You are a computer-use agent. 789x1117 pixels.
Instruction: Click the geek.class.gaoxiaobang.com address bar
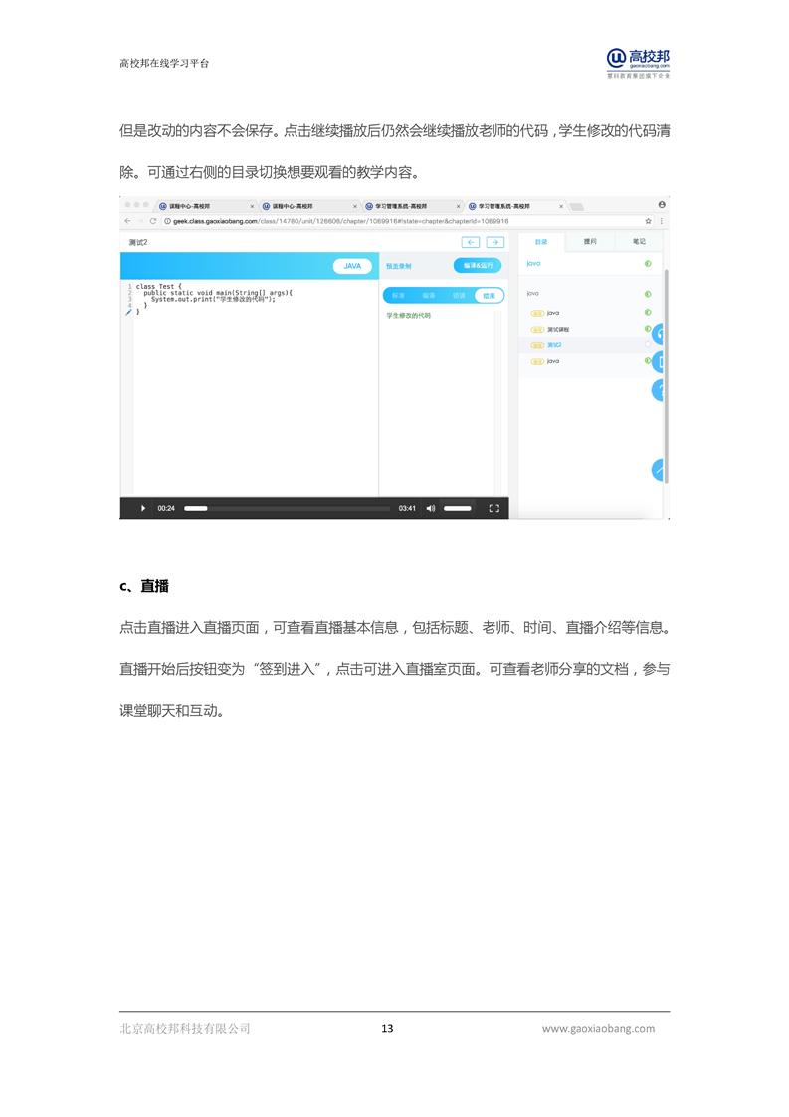tap(402, 222)
